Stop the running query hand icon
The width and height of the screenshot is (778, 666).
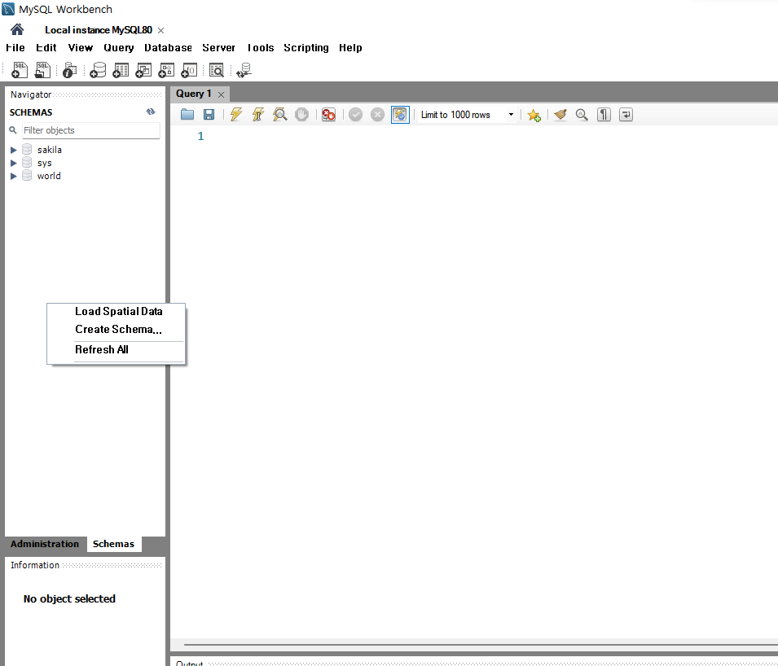(301, 115)
